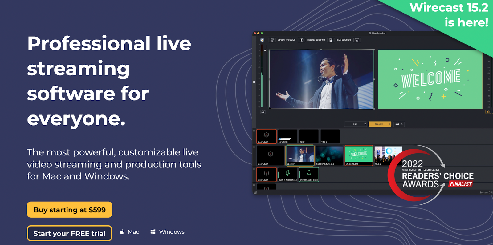Click the center crosshair handle on preview
The width and height of the screenshot is (493, 245).
[x=321, y=79]
